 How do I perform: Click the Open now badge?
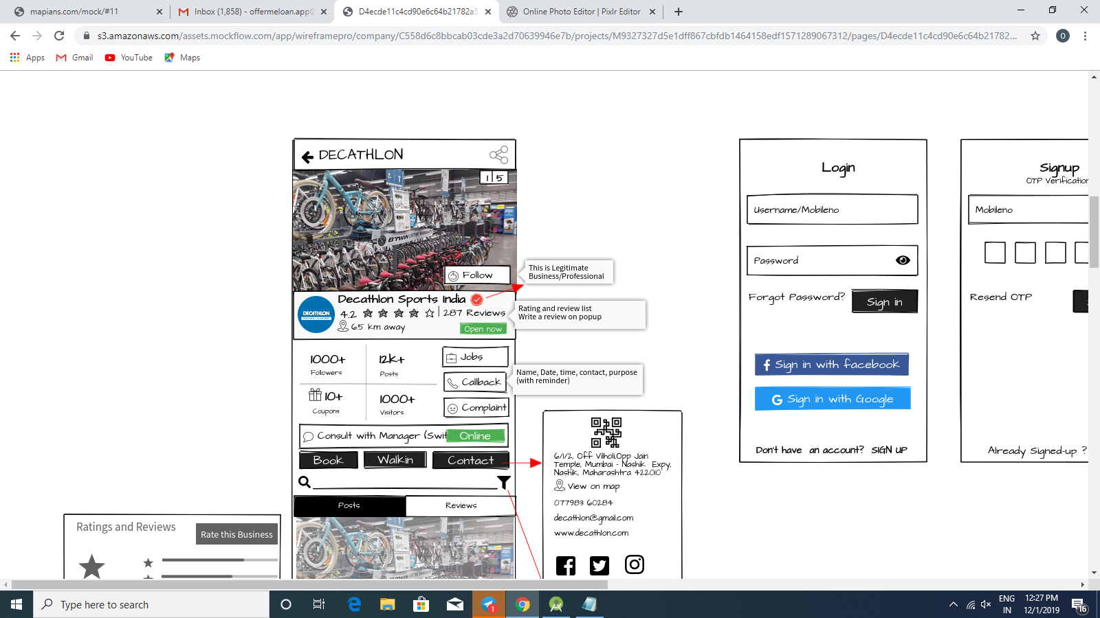click(483, 329)
